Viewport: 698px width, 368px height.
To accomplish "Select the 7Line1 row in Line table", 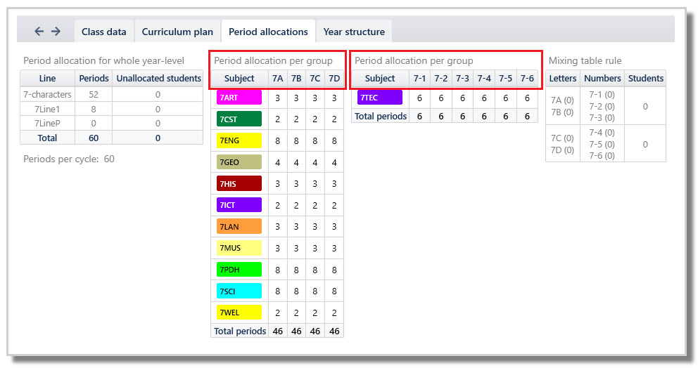I will 111,109.
